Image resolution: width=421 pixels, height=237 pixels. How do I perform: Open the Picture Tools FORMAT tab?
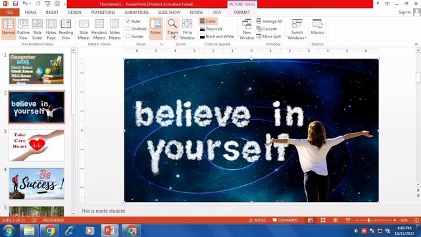242,13
